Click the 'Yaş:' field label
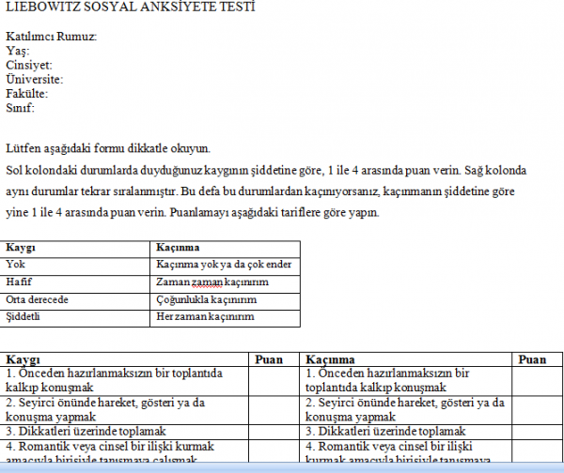This screenshot has height=473, width=564. [x=18, y=51]
